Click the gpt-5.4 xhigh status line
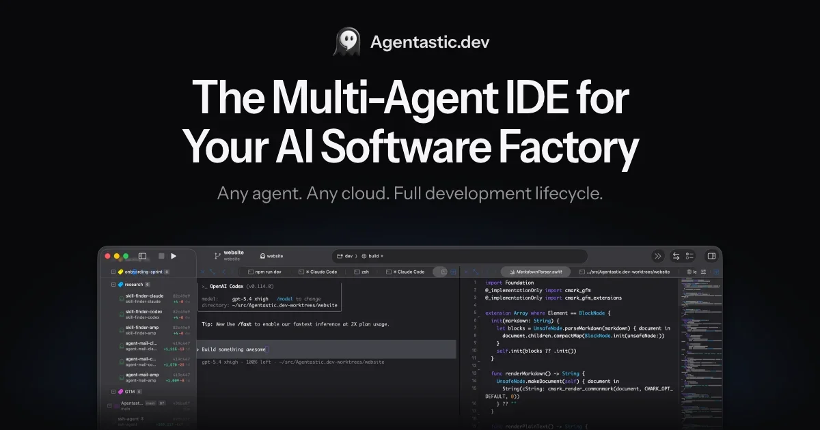Viewport: 820px width, 430px height. 292,362
